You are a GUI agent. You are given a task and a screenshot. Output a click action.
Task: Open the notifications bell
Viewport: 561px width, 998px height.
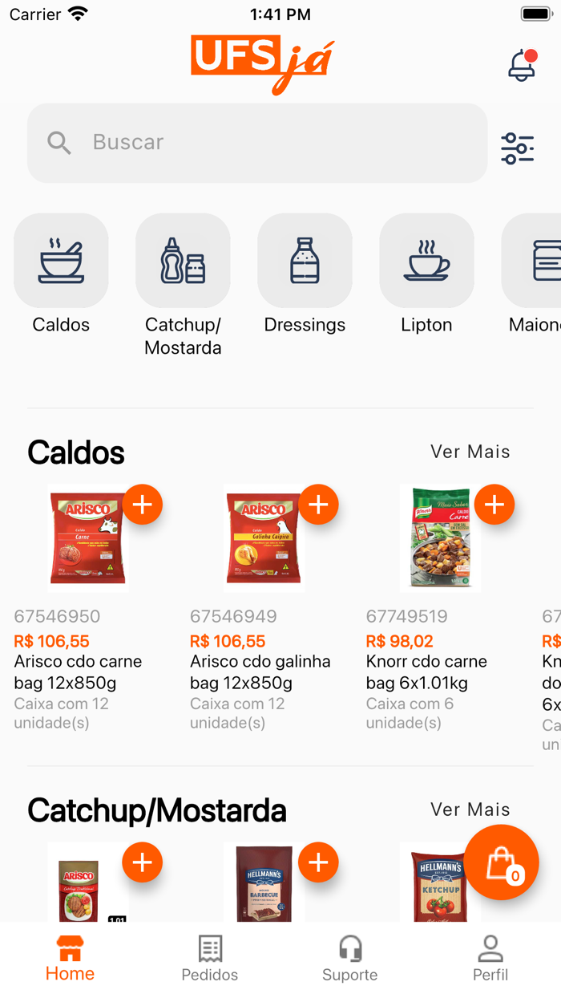[x=522, y=66]
